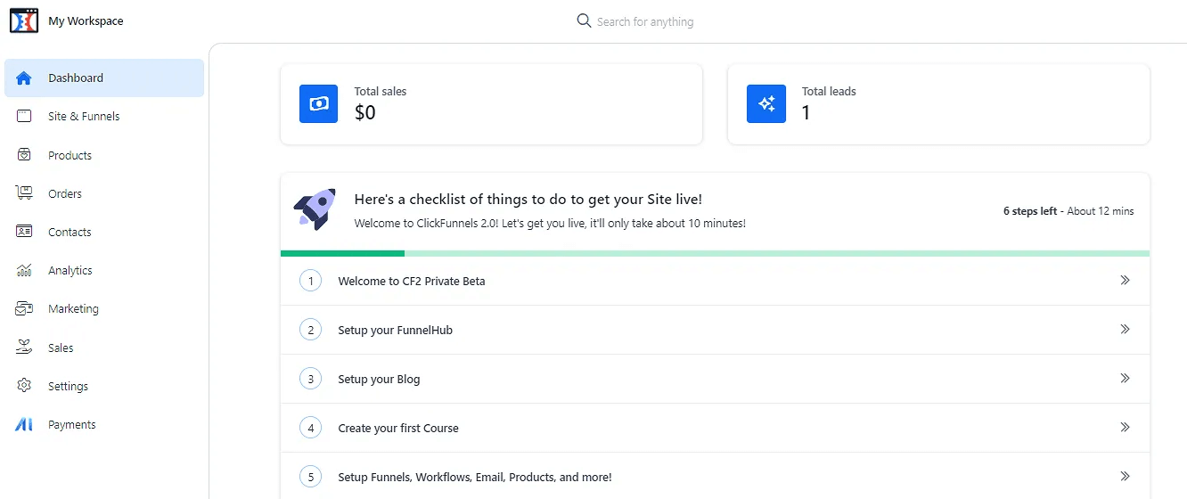Click step number 5 circle

[311, 477]
